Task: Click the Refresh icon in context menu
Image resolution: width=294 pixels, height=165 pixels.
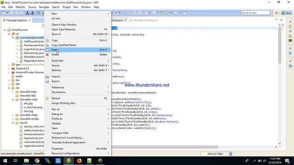Action: tap(47, 99)
